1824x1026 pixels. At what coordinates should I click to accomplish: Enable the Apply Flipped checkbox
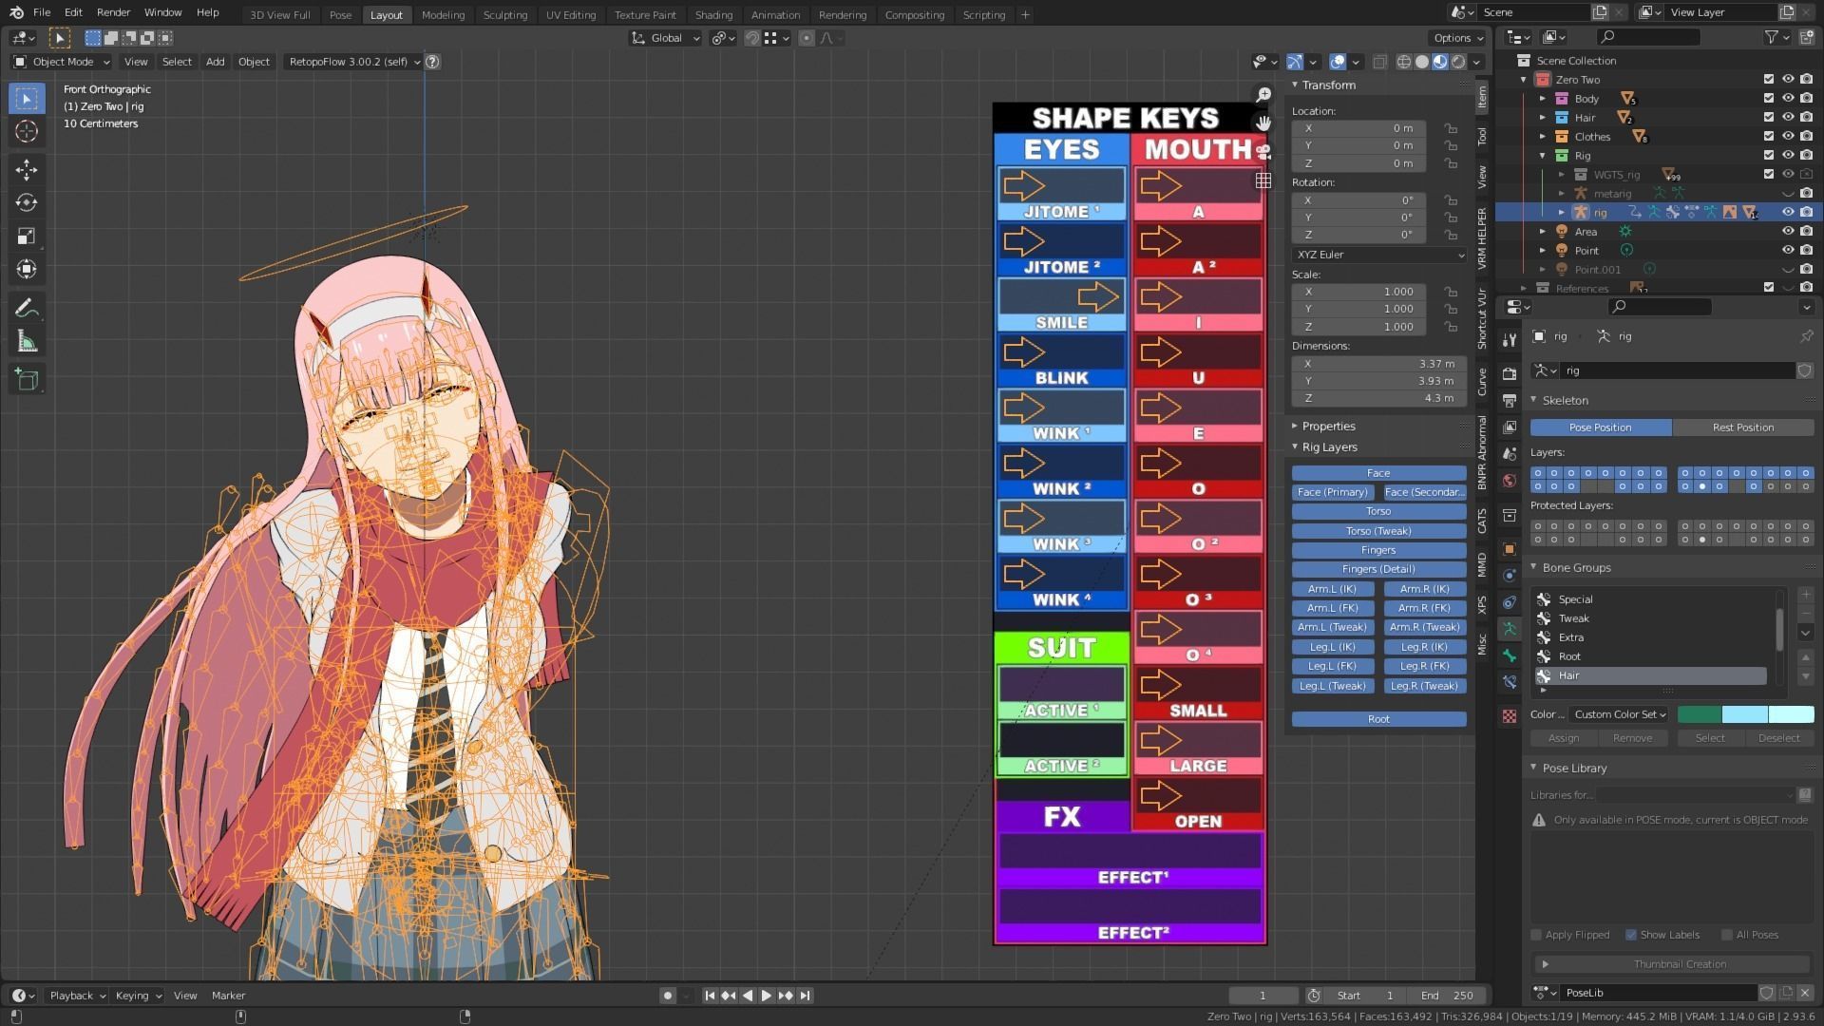[1536, 935]
